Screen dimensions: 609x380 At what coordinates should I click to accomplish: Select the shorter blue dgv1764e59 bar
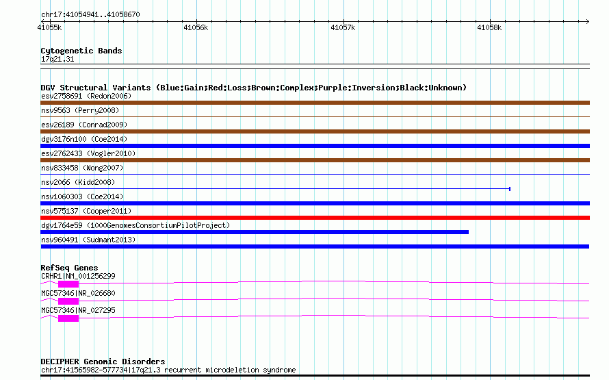(255, 232)
